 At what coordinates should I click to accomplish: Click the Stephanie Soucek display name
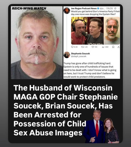[80, 54]
